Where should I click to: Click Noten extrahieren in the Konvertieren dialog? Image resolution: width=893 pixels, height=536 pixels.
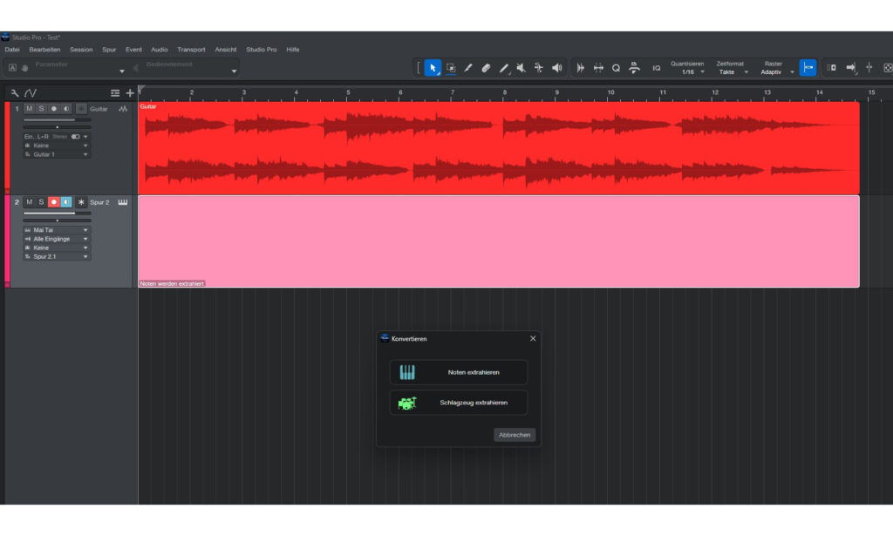point(458,371)
